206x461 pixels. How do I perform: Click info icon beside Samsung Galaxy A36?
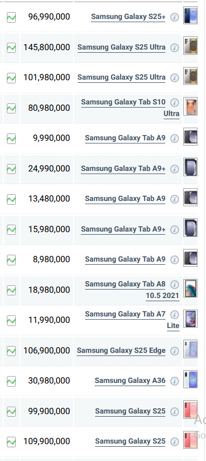(x=174, y=381)
